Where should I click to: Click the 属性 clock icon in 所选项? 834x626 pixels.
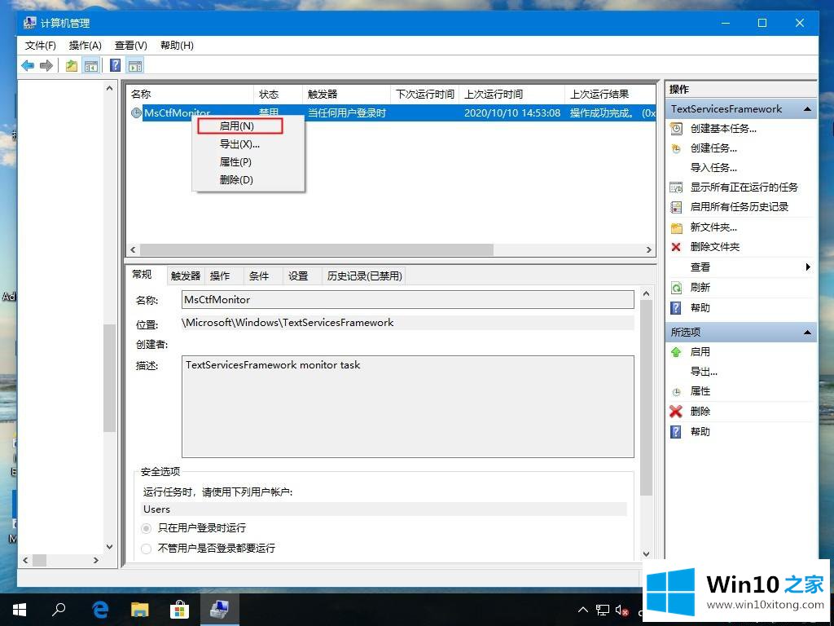(x=676, y=392)
